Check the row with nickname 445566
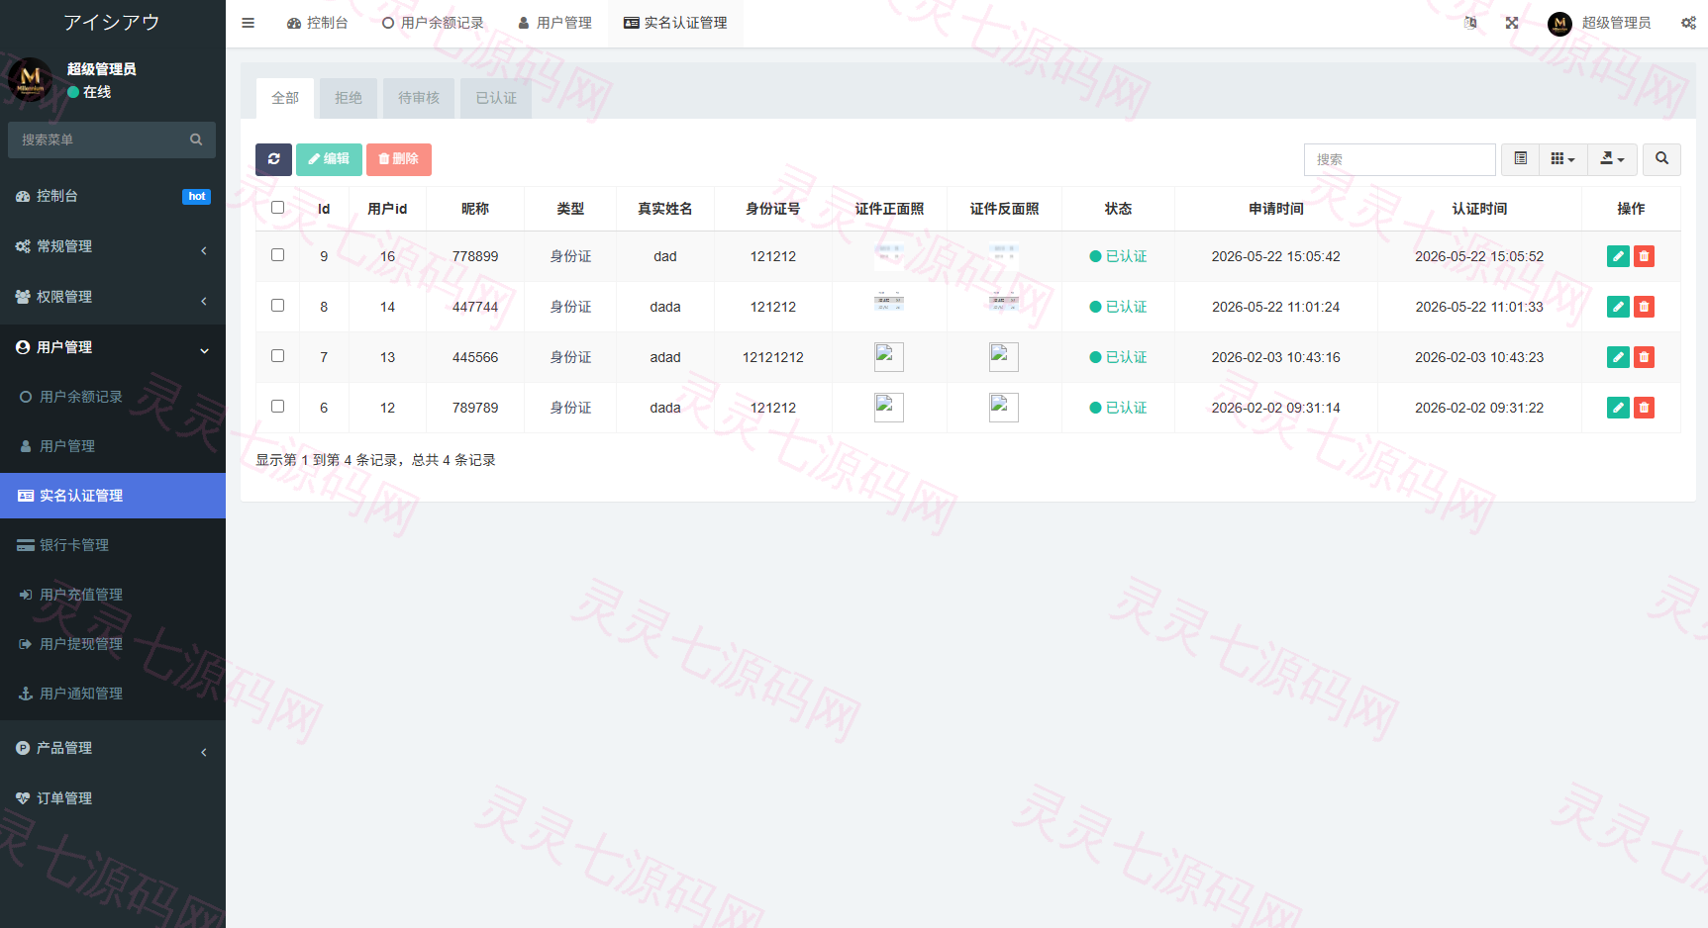 pos(277,356)
